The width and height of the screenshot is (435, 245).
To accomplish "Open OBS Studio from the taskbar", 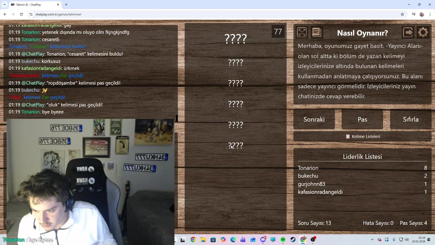I will click(x=313, y=240).
